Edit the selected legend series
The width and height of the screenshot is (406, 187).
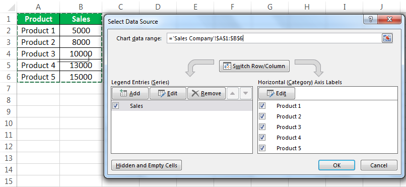pos(168,93)
